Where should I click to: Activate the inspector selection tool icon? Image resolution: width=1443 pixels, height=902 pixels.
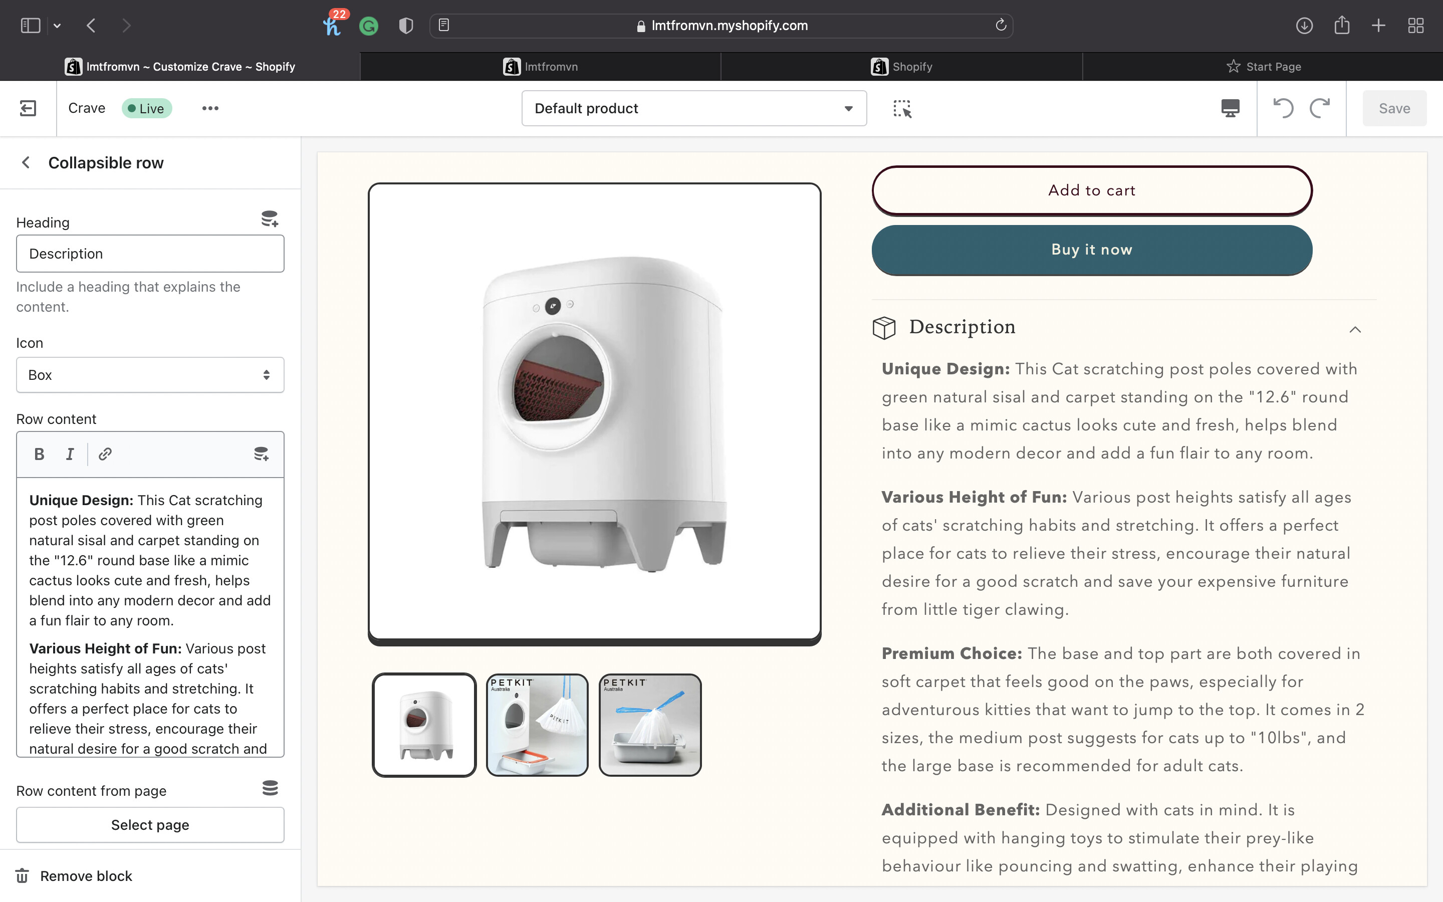(902, 109)
